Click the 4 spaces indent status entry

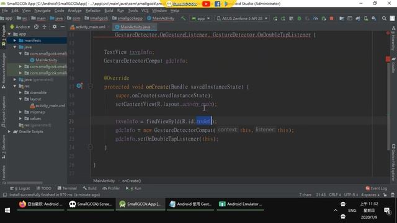click(x=370, y=195)
